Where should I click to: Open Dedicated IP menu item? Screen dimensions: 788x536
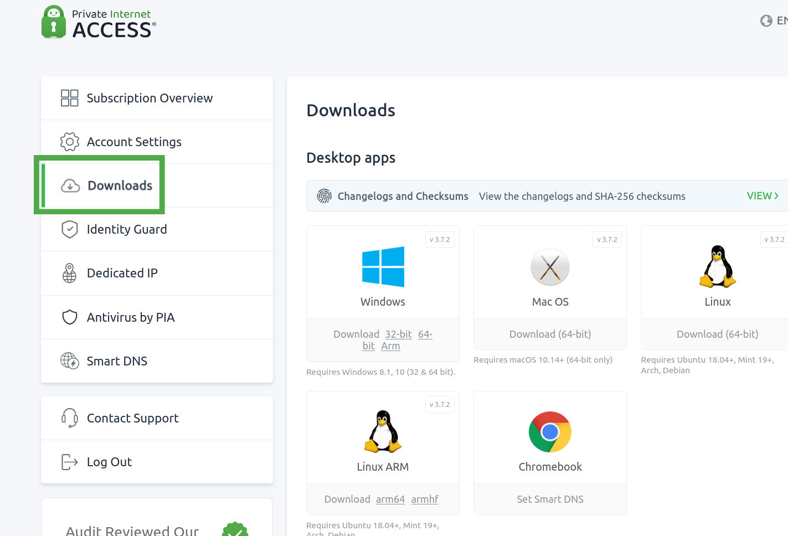(x=157, y=273)
